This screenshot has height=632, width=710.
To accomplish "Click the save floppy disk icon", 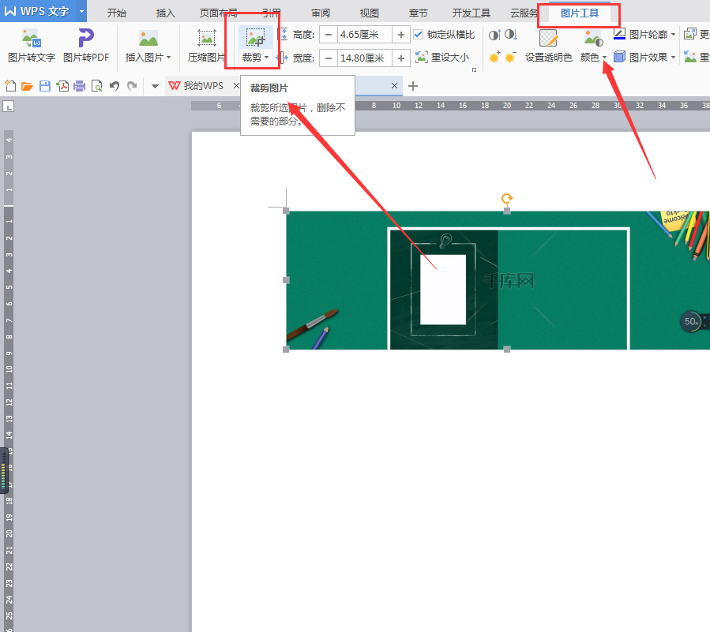I will 45,85.
